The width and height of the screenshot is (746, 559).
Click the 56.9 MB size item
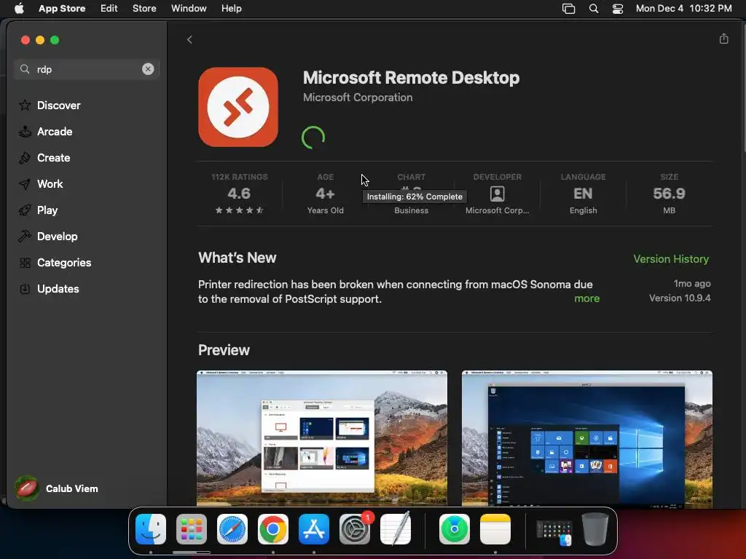(669, 194)
